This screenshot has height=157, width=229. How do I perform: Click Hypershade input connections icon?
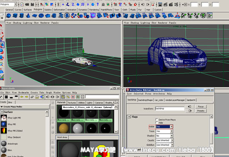click(48, 97)
